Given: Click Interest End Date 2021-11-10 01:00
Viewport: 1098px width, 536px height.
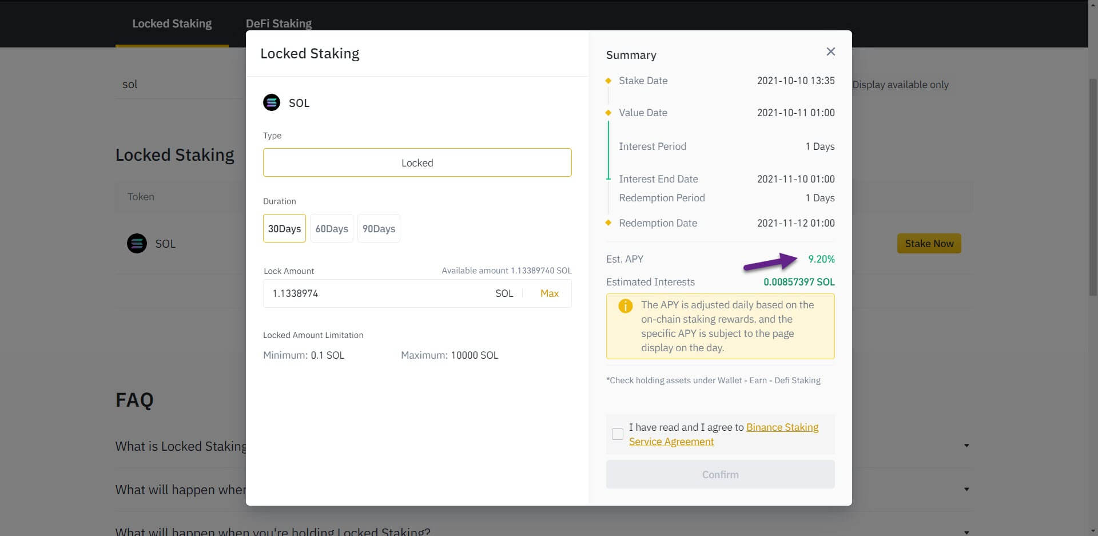Looking at the screenshot, I should 796,179.
